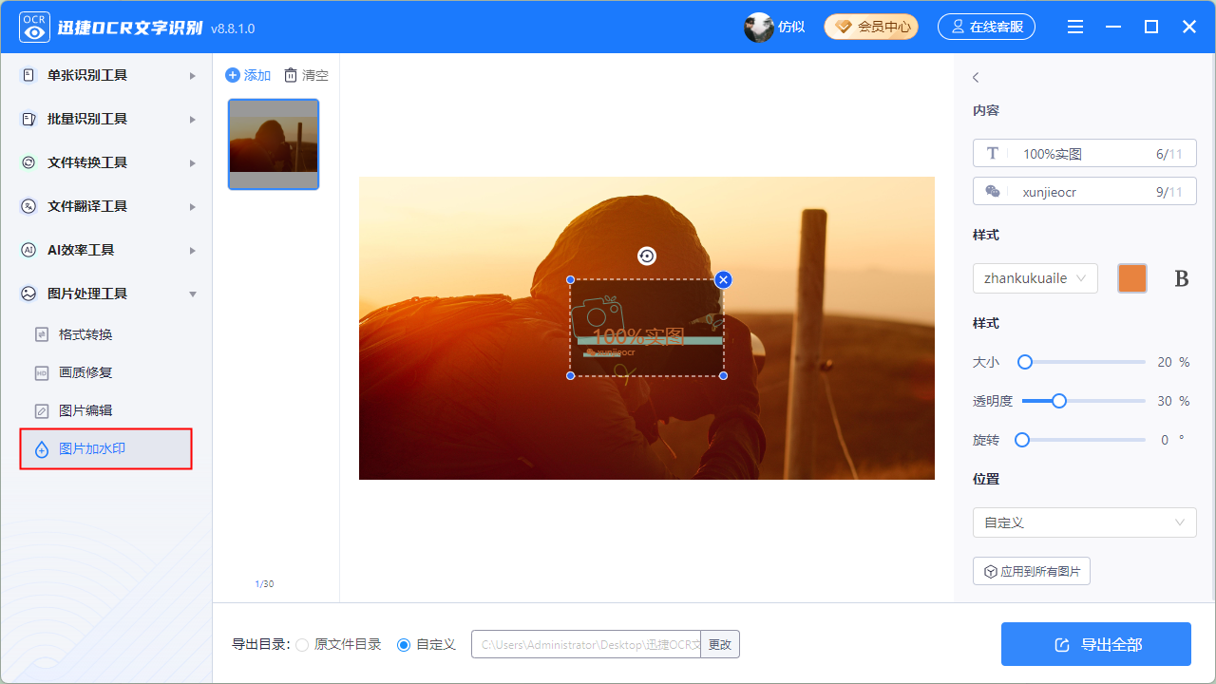Click the 导出全部 button
The image size is (1216, 684).
click(x=1096, y=644)
